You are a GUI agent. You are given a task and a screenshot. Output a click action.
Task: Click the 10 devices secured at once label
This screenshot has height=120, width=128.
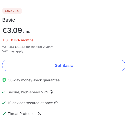(x=30, y=103)
